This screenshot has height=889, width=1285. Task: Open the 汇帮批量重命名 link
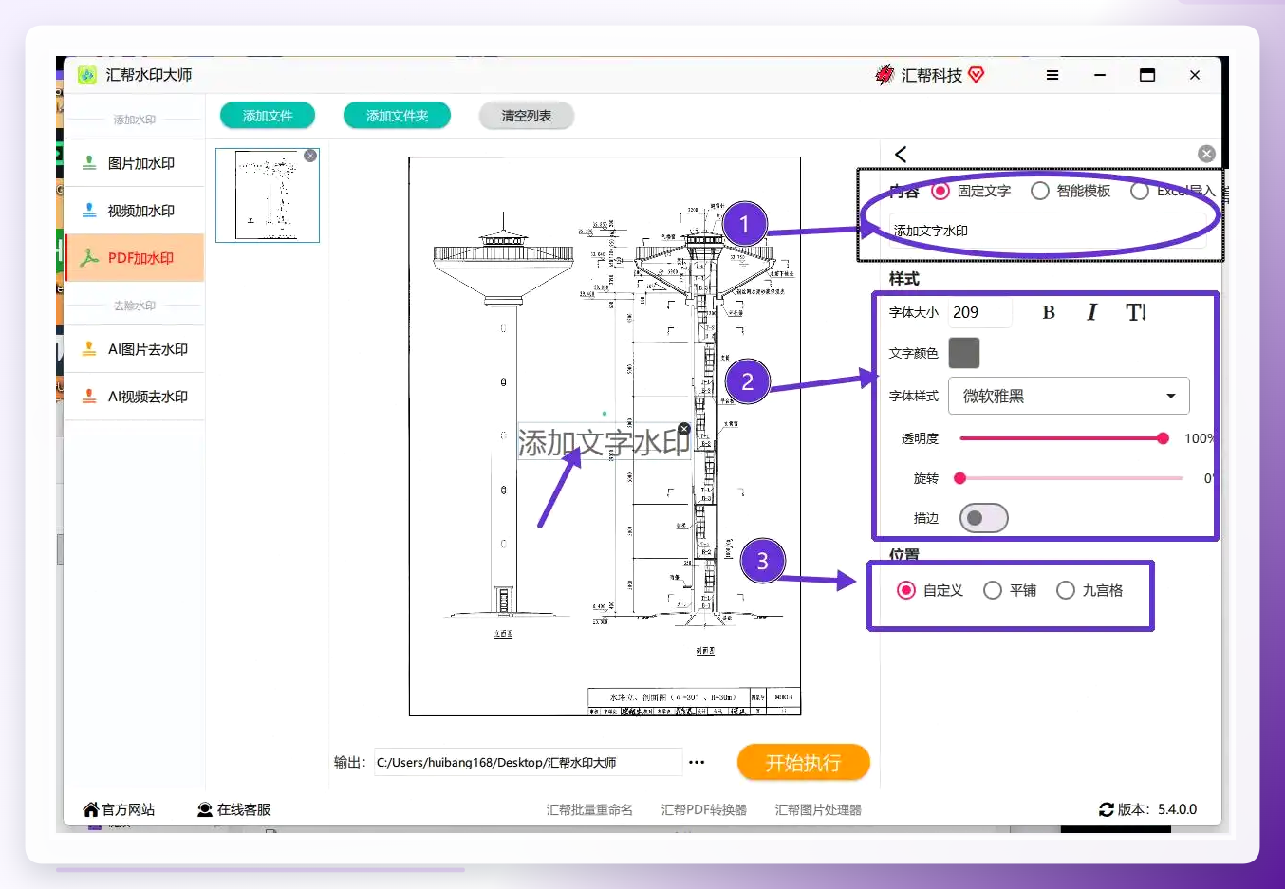pyautogui.click(x=589, y=809)
